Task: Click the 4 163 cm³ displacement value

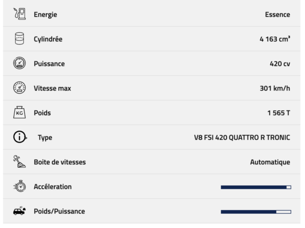Action: pos(275,39)
